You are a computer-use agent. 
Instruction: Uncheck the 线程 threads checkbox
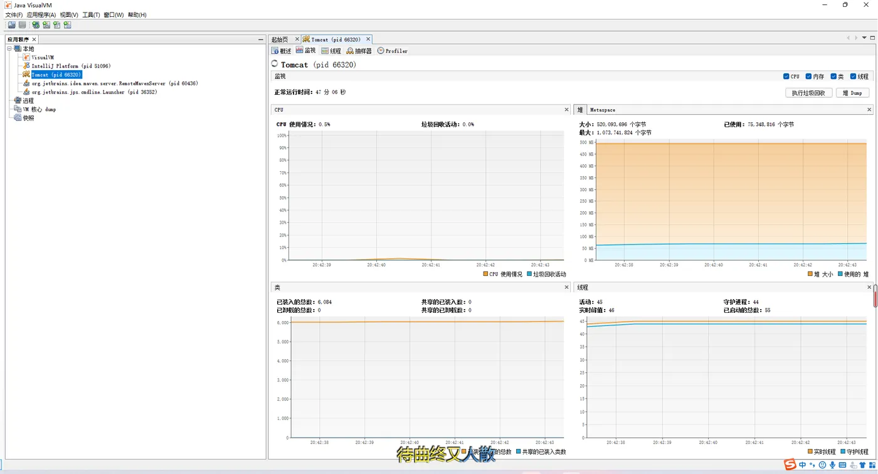coord(854,76)
